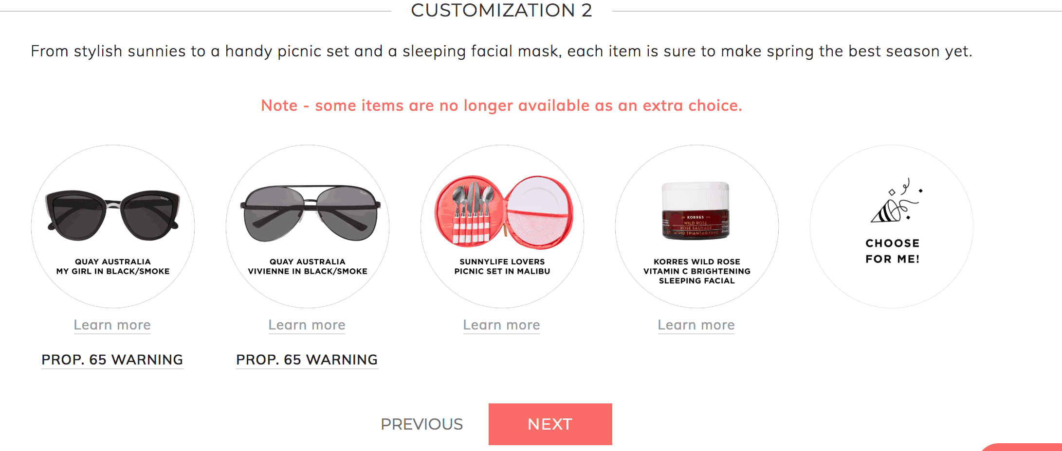Open Learn more for My Girl sunglasses

112,325
